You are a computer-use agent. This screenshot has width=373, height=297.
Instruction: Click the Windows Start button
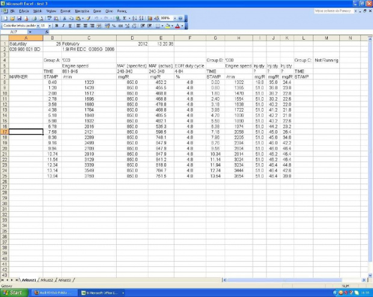[x=14, y=293]
